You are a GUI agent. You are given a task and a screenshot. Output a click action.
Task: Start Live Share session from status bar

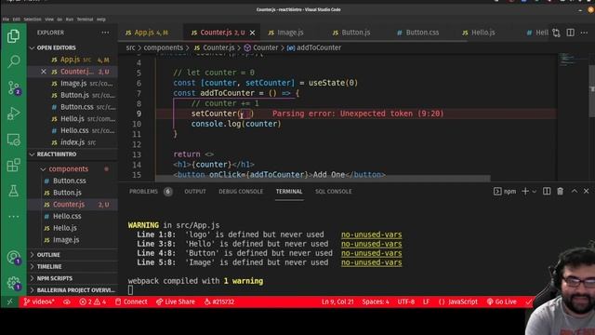click(176, 301)
